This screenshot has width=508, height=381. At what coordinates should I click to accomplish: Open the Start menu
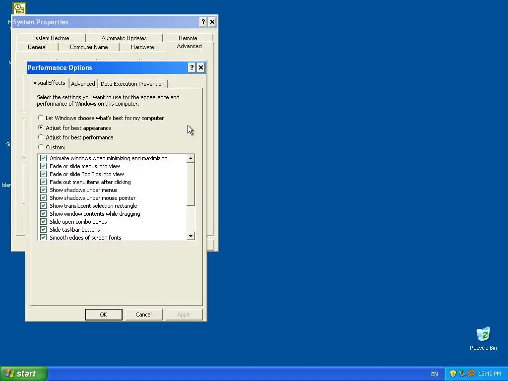24,374
